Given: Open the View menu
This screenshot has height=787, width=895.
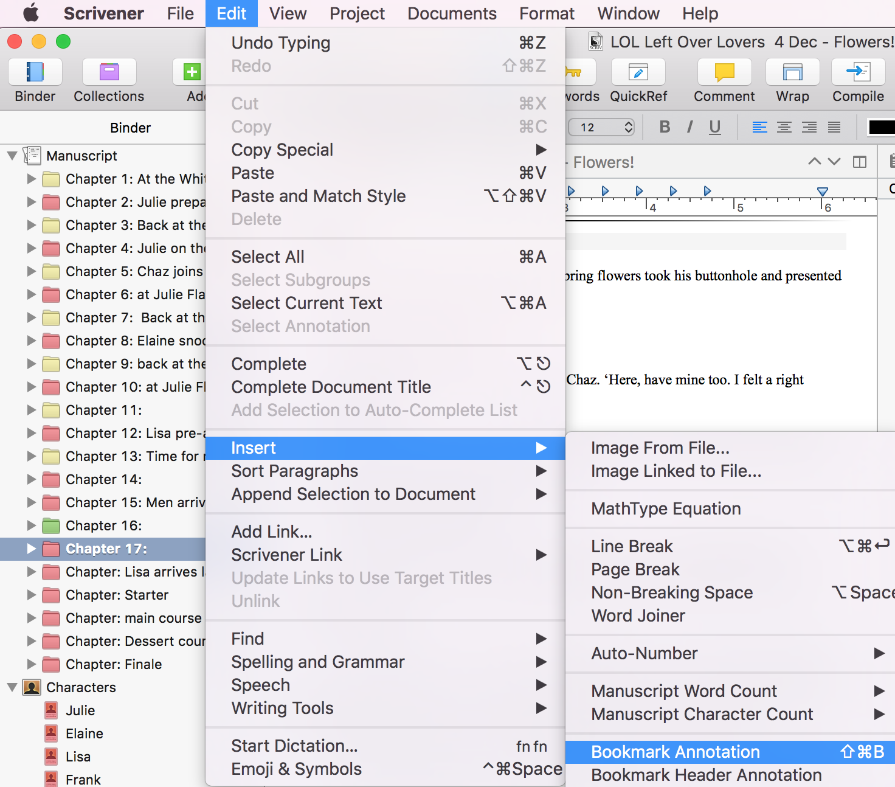Looking at the screenshot, I should 288,13.
